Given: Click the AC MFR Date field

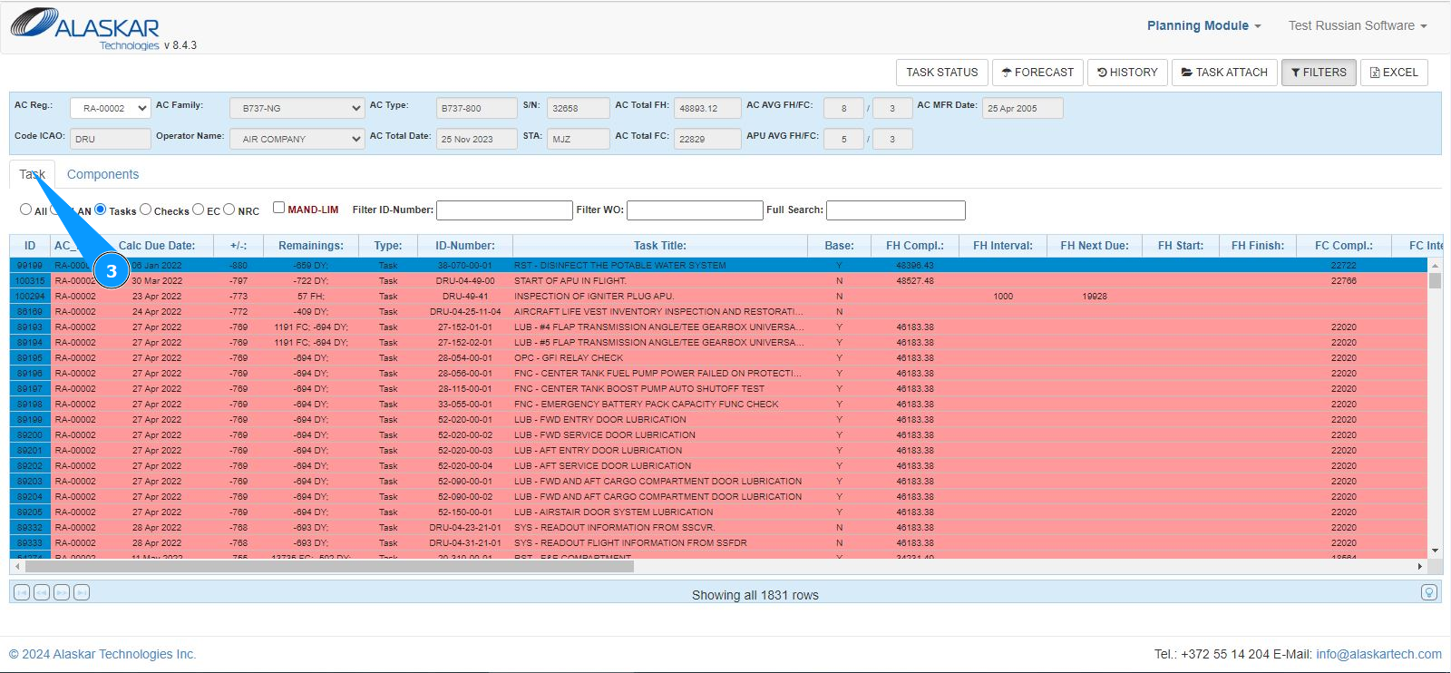Looking at the screenshot, I should click(x=1023, y=108).
